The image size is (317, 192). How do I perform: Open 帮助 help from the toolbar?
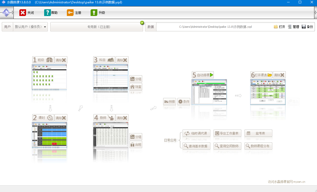pos(47,13)
